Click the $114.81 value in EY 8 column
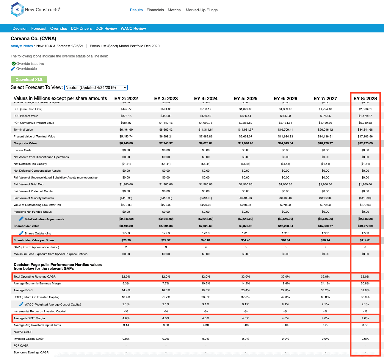The width and height of the screenshot is (384, 357). pyautogui.click(x=365, y=240)
